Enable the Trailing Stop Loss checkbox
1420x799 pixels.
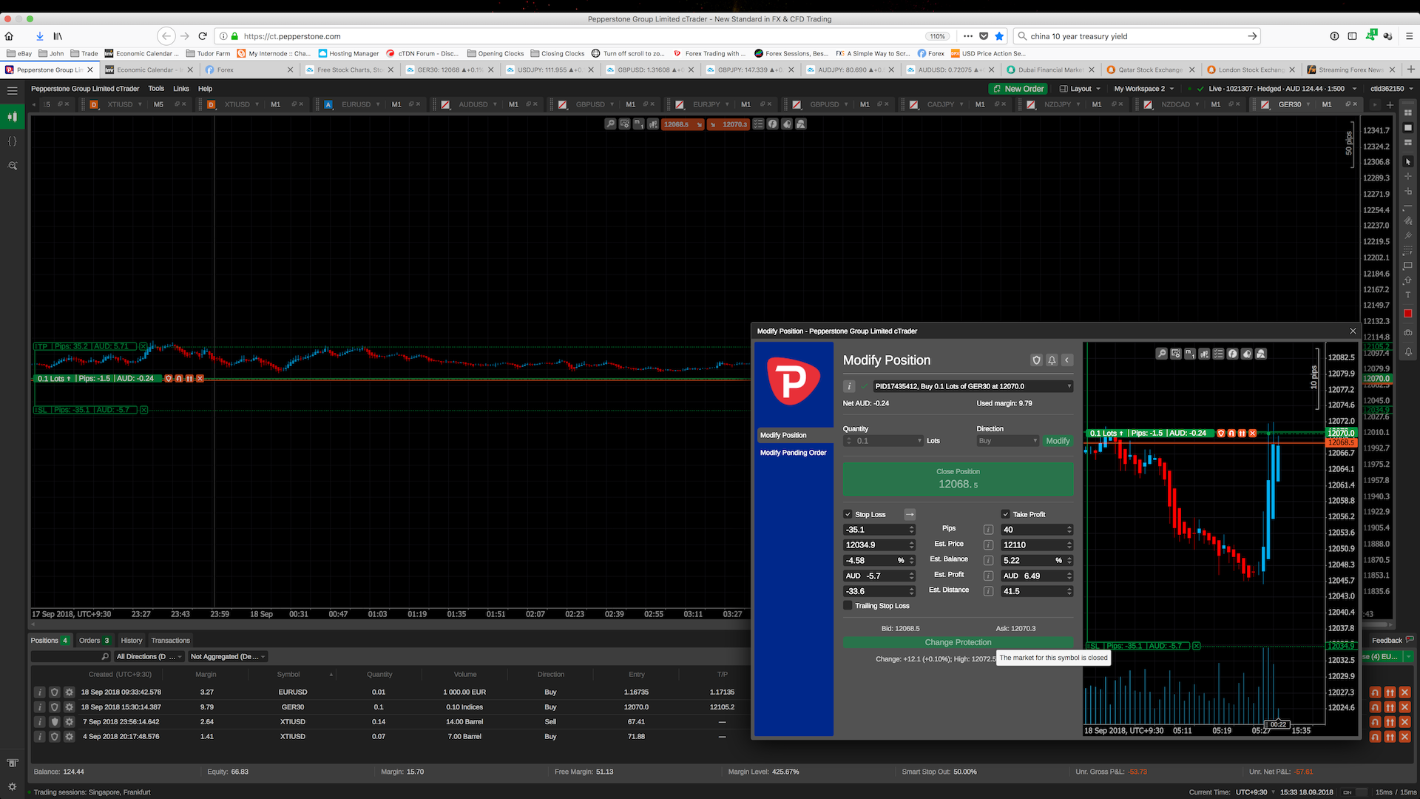click(x=848, y=606)
